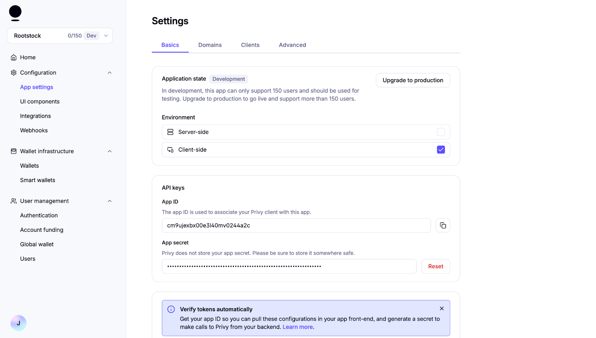This screenshot has height=338, width=596.
Task: Reset the app secret
Action: pos(435,266)
